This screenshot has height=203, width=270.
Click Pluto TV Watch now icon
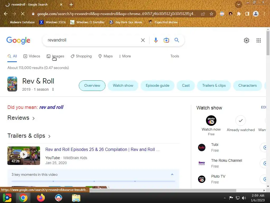point(211,121)
